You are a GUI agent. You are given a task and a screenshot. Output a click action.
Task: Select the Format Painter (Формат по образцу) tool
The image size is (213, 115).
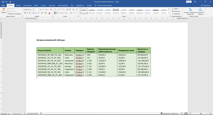click(14, 14)
